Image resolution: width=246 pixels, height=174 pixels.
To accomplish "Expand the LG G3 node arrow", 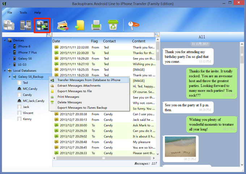I will (x=9, y=64).
